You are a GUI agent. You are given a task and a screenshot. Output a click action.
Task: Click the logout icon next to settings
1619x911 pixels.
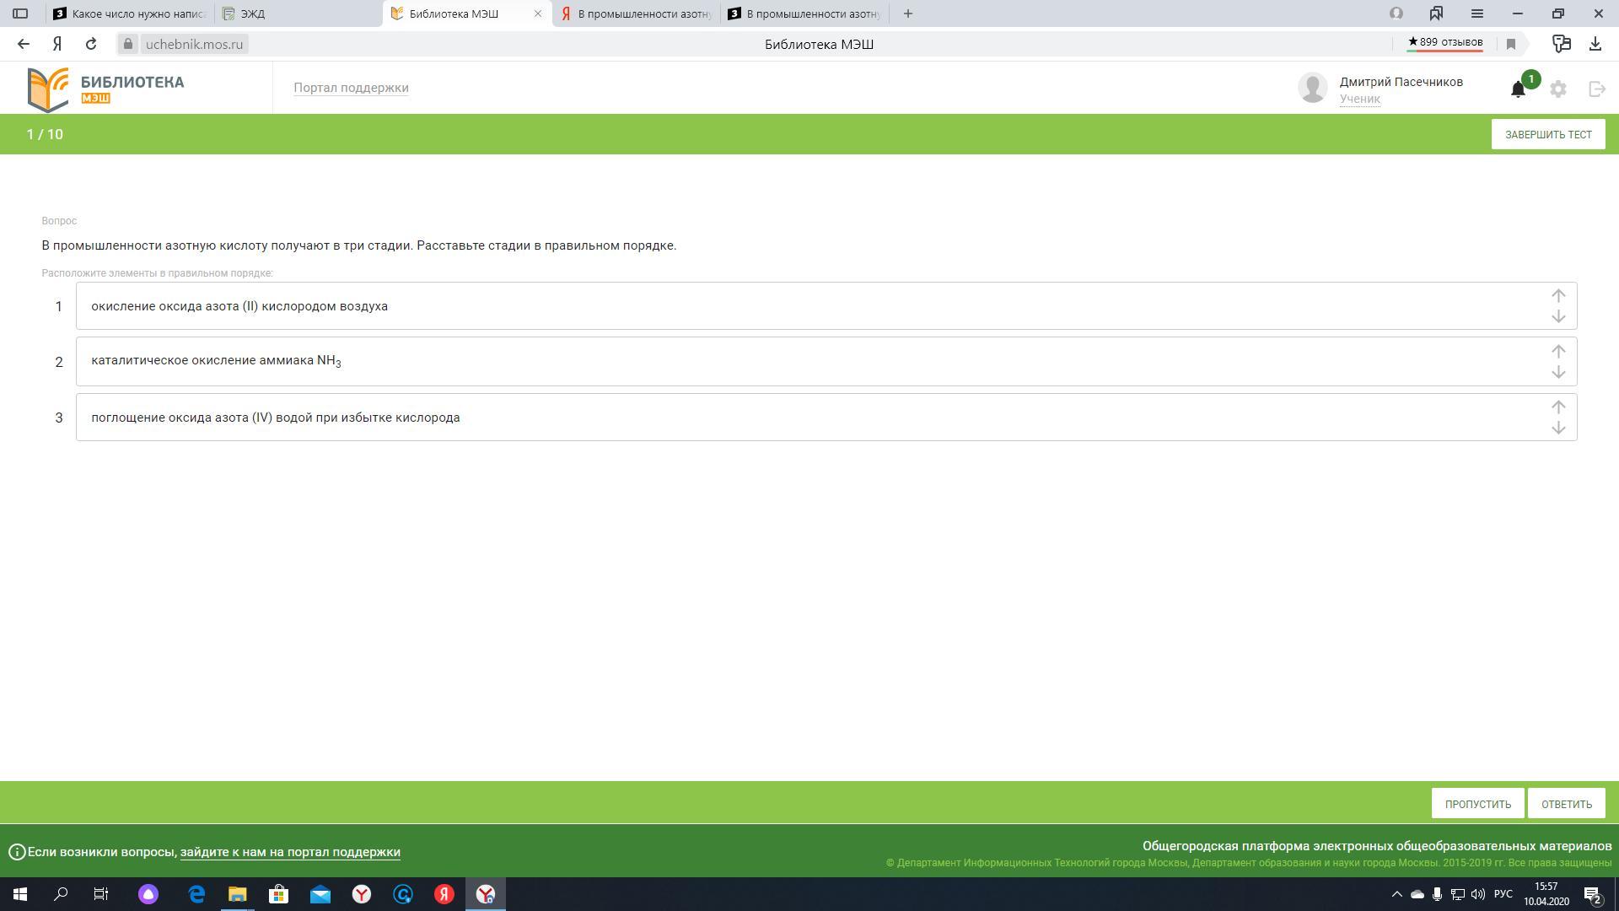click(x=1597, y=89)
